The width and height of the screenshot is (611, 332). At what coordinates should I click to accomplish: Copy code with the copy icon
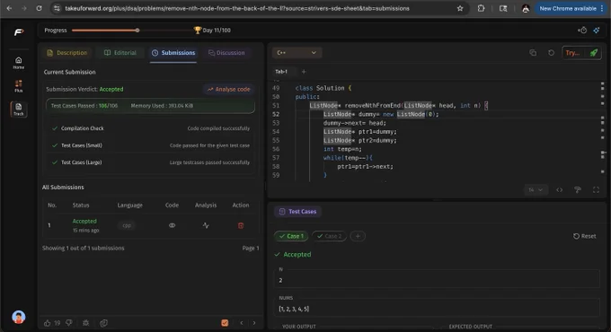point(533,53)
